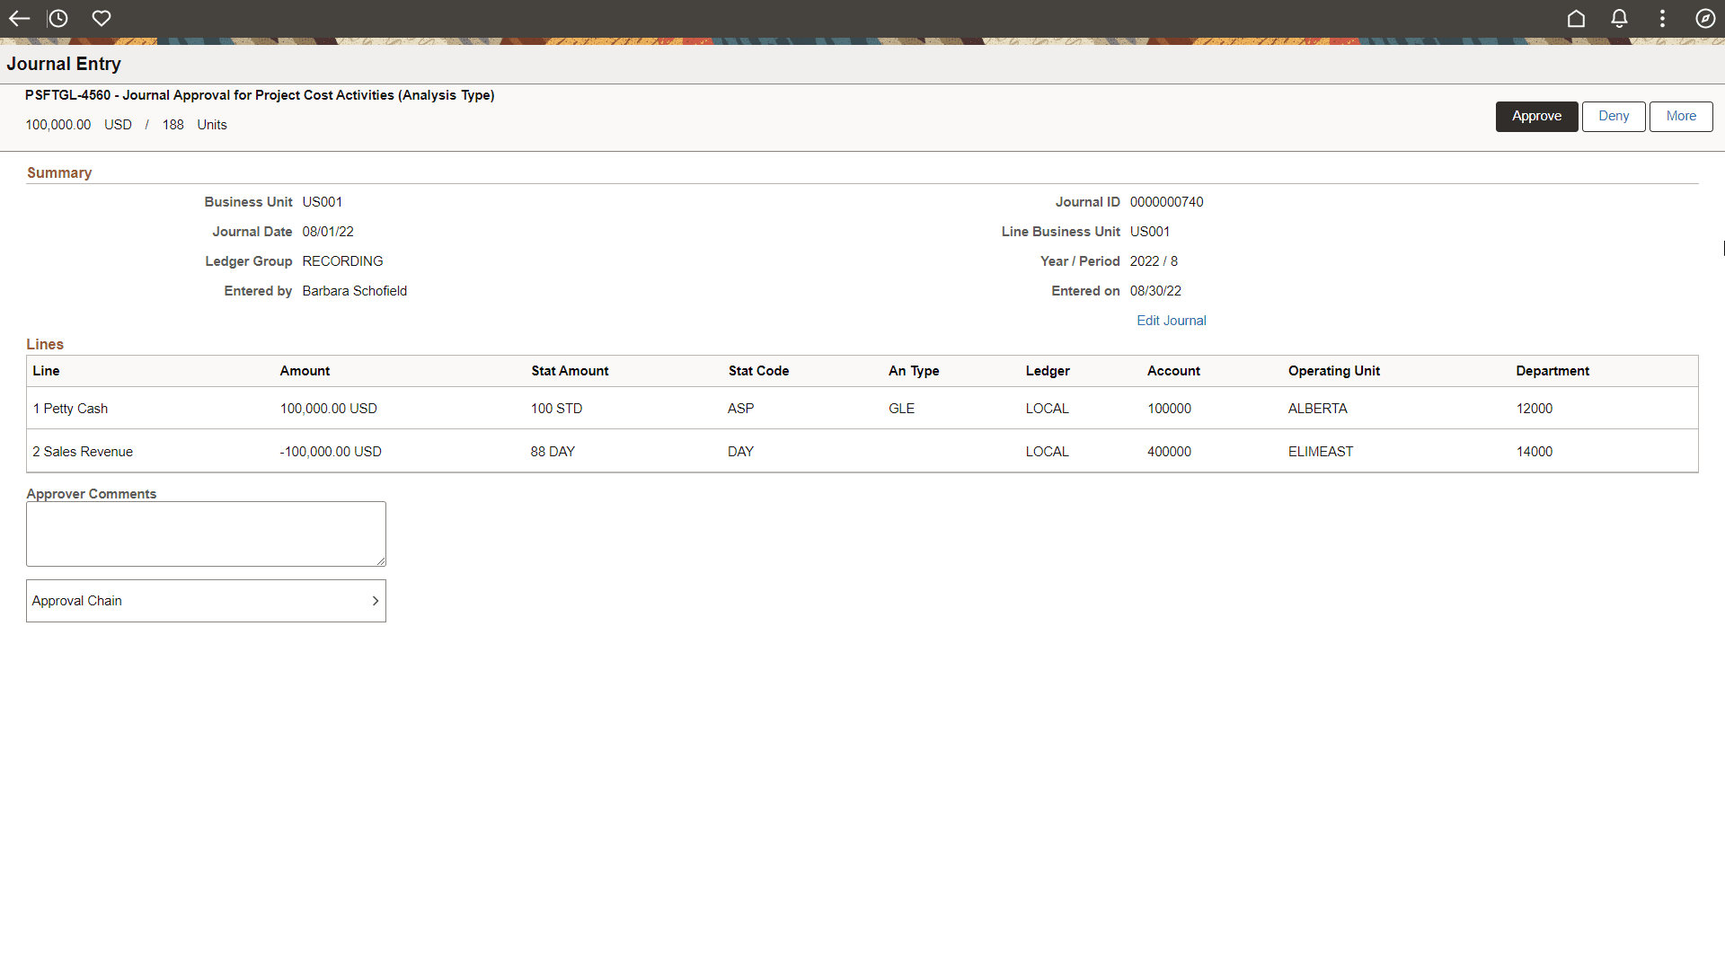Click the PSFTGL-4560 journal description heading
This screenshot has height=970, width=1725.
(x=260, y=94)
